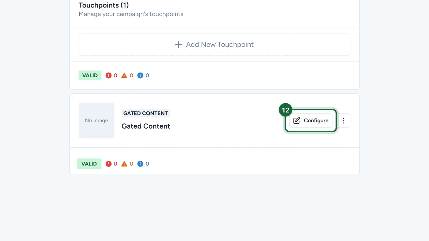Click the orange warning icon in Touchpoints validation row
This screenshot has width=429, height=241.
point(124,76)
